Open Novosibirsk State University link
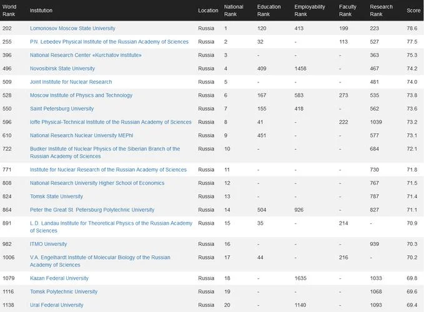Image resolution: width=424 pixels, height=312 pixels. pyautogui.click(x=62, y=69)
